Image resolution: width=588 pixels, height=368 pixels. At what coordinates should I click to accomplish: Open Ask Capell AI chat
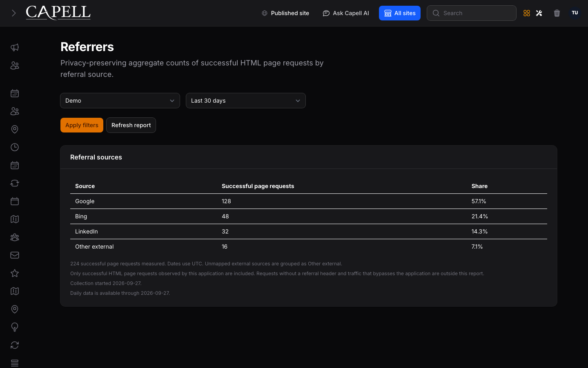click(346, 13)
